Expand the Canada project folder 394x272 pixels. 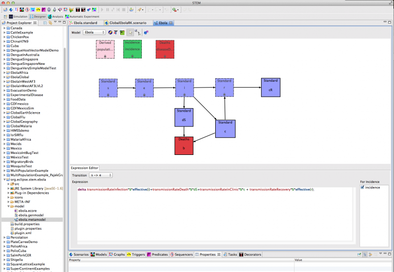[4, 28]
